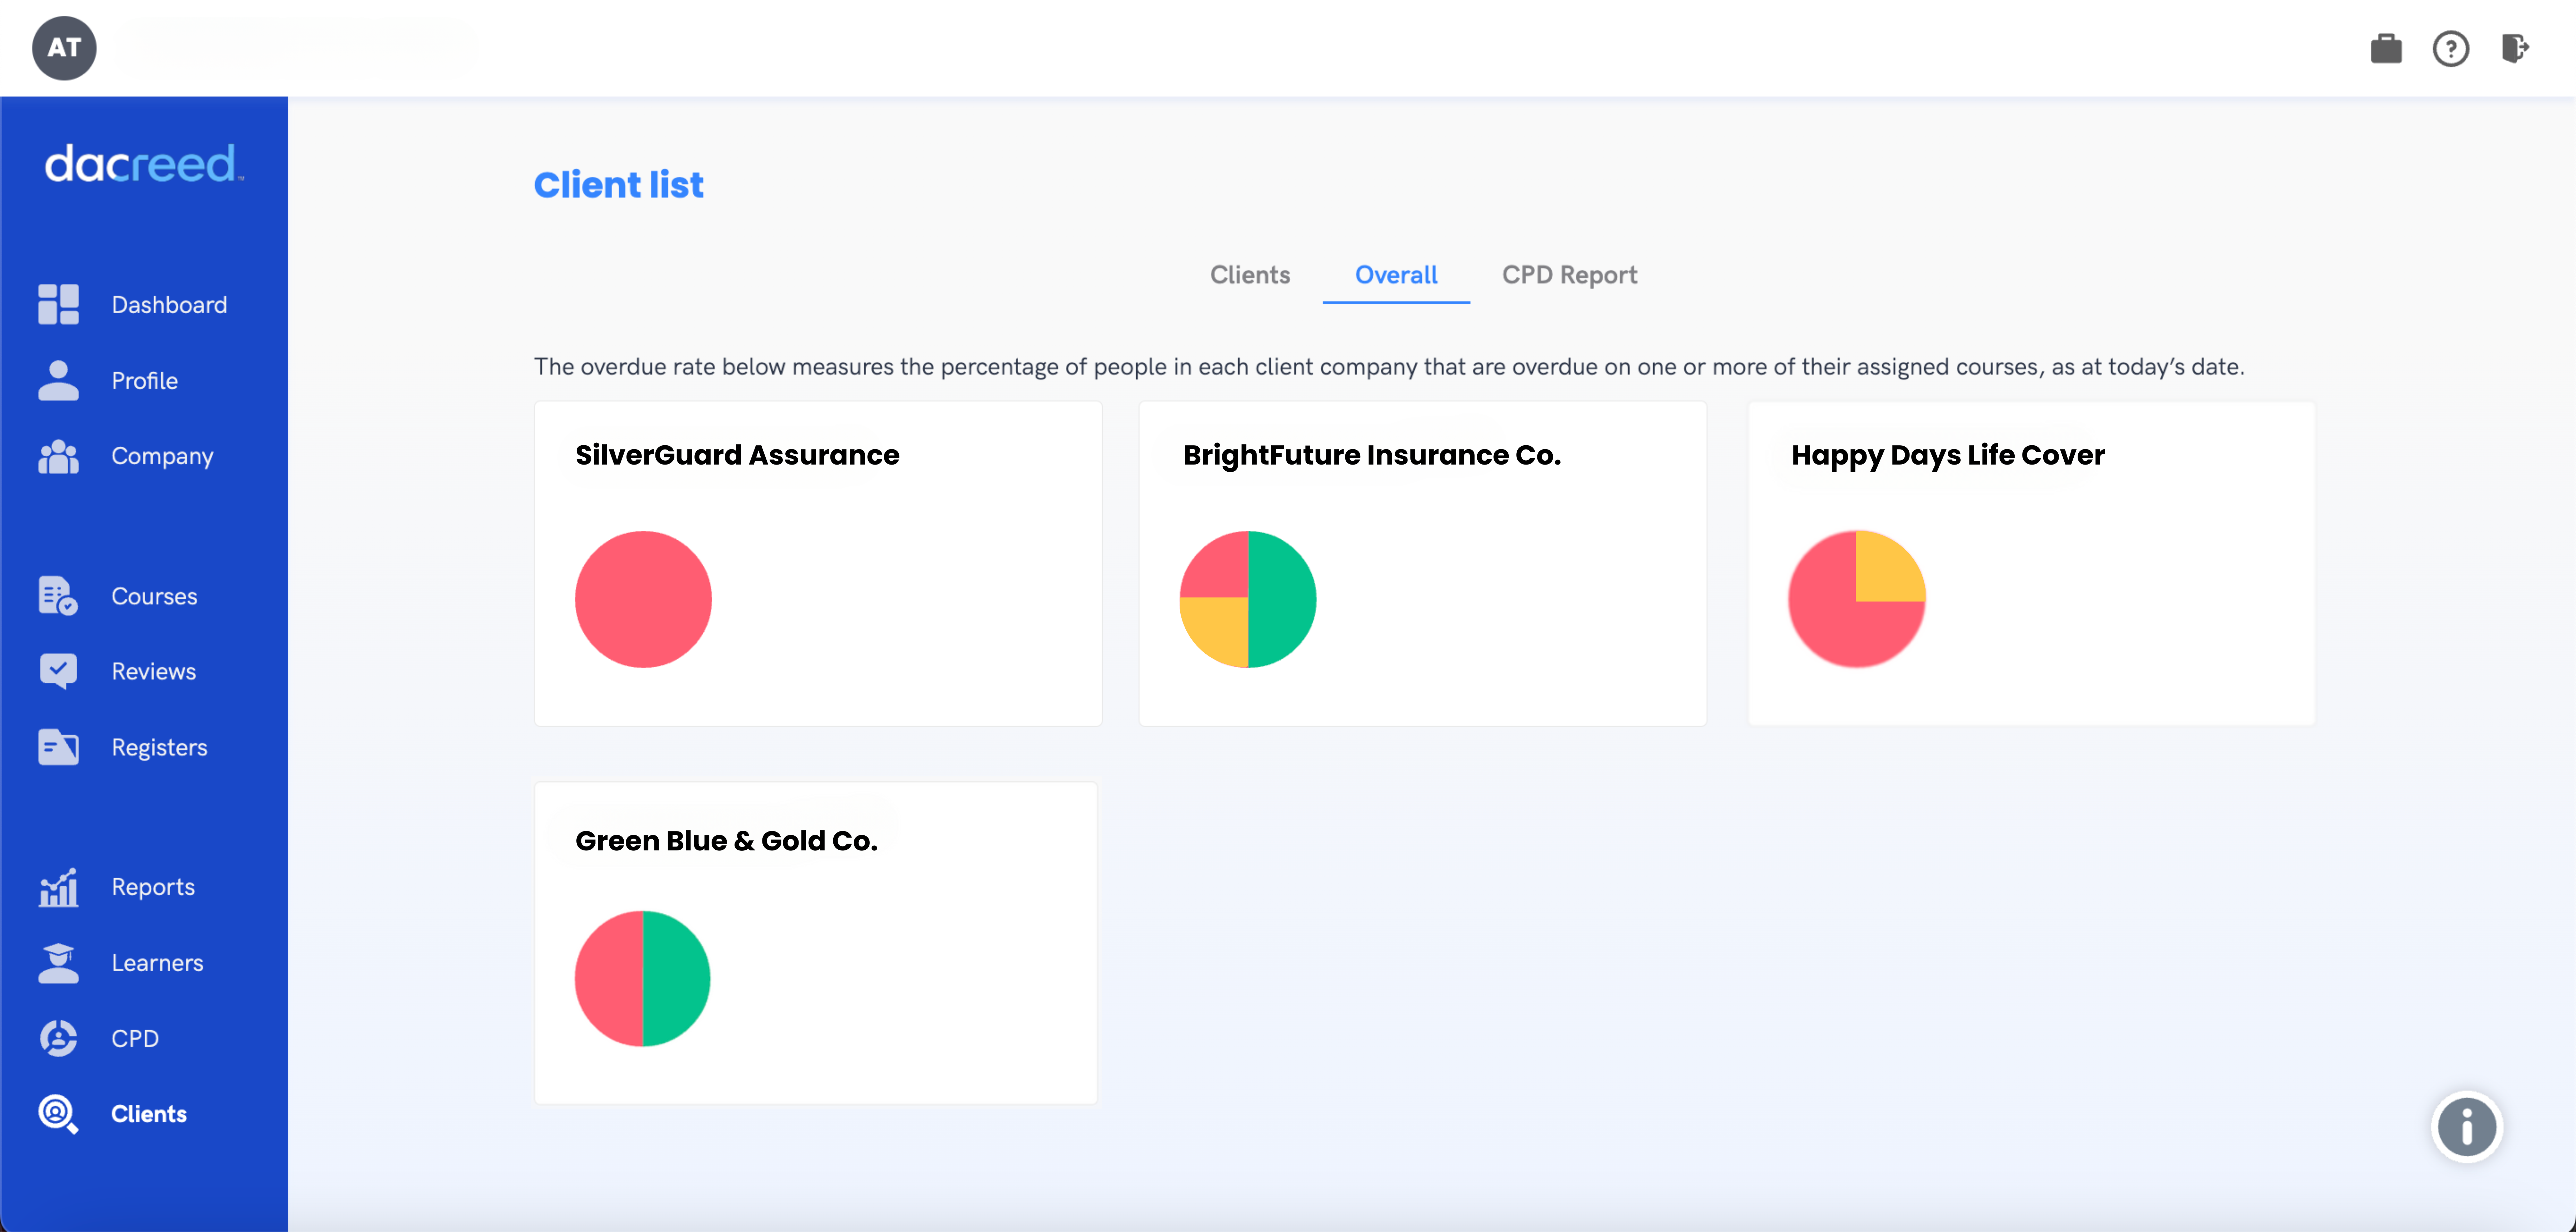This screenshot has height=1232, width=2576.
Task: Open CPD section label
Action: pos(135,1039)
